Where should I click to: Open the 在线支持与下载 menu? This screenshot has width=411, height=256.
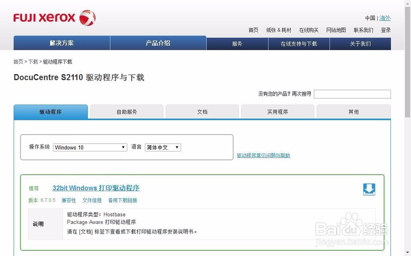[x=299, y=44]
